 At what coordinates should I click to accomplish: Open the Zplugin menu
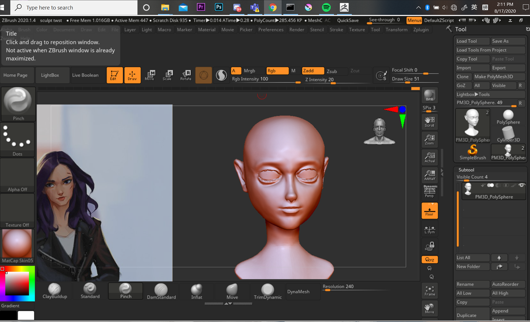tap(421, 30)
